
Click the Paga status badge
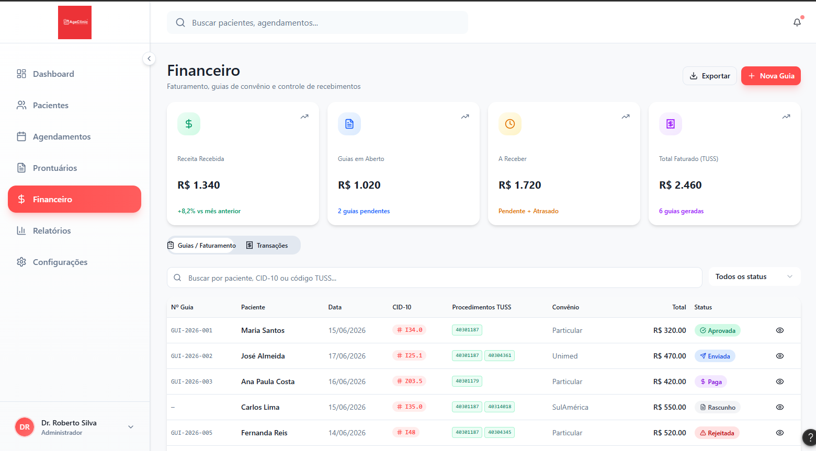point(710,381)
